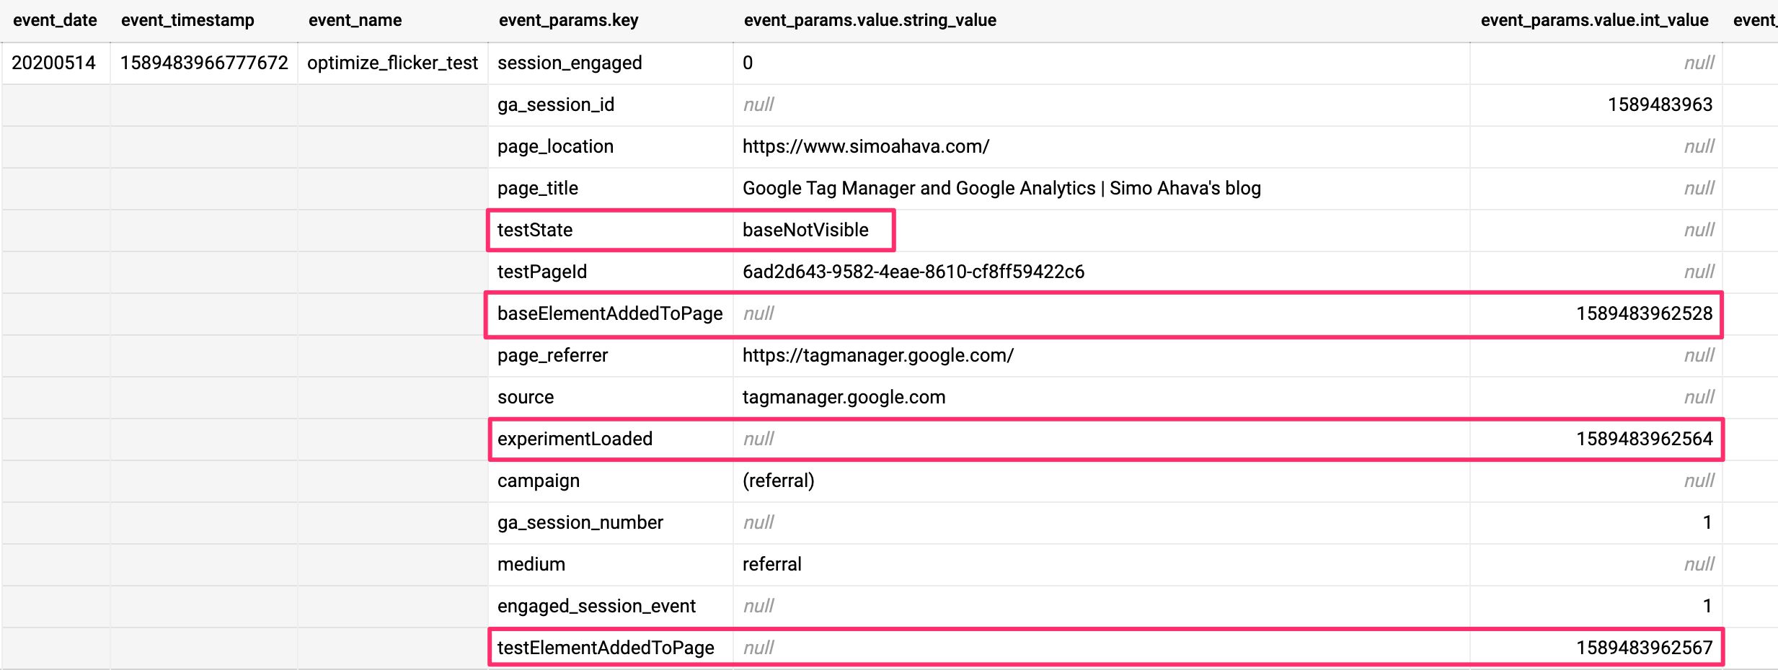Screen dimensions: 1778x670
Task: Select the testState key cell
Action: coord(610,230)
